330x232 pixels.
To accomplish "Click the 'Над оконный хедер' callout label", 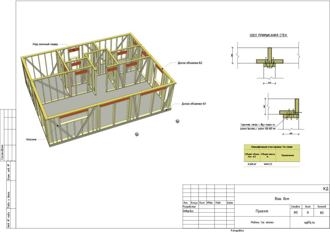I will pyautogui.click(x=45, y=44).
